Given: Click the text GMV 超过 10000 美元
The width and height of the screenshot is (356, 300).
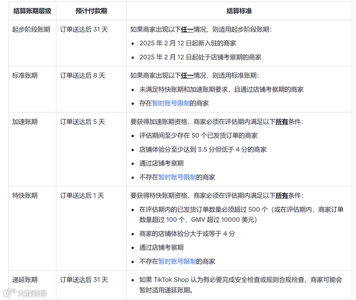Looking at the screenshot, I should click(223, 220).
